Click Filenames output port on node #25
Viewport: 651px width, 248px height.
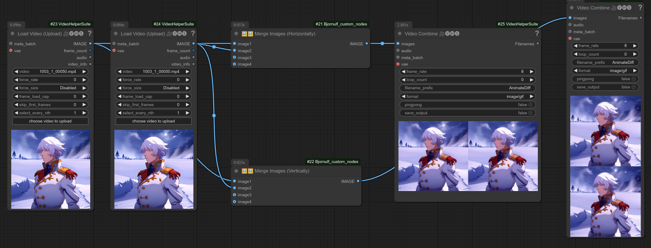tap(537, 44)
